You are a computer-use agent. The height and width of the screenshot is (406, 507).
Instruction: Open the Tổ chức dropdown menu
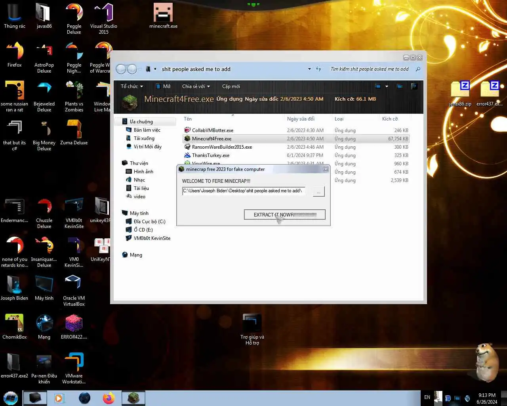(x=132, y=86)
